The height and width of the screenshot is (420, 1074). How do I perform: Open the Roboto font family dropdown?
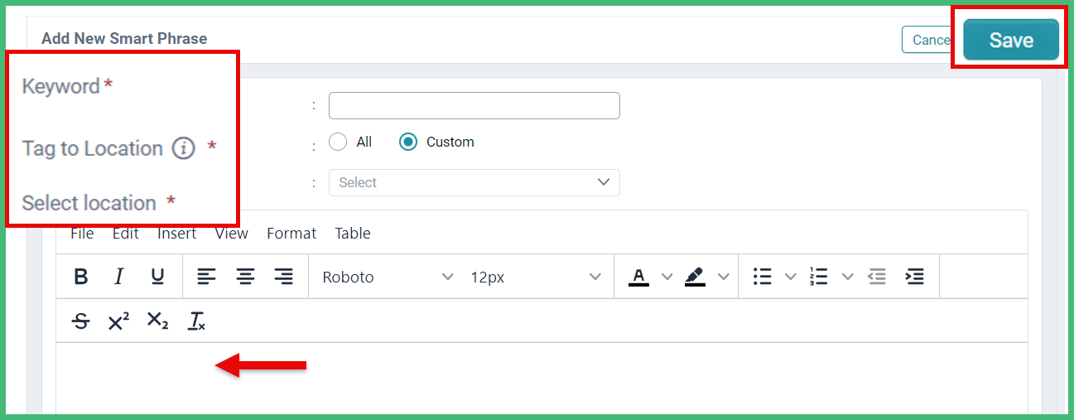388,277
